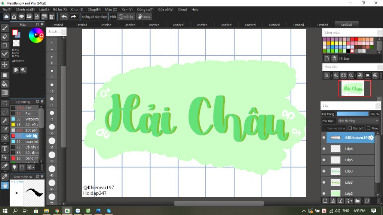Select the Eraser tool
Screen dimensions: 383x215
4,37
